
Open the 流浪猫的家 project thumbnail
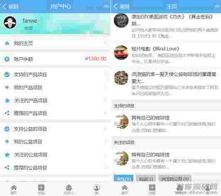[x=121, y=78]
